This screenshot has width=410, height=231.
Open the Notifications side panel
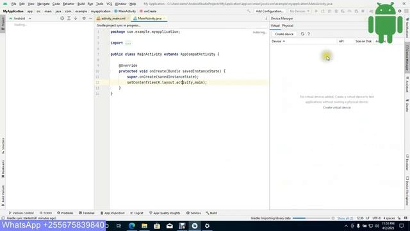(x=407, y=28)
